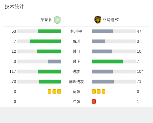This screenshot has width=153, height=123.
Task: Click the green 射正 bar for 亚马逊FC
Action: [x=107, y=61]
